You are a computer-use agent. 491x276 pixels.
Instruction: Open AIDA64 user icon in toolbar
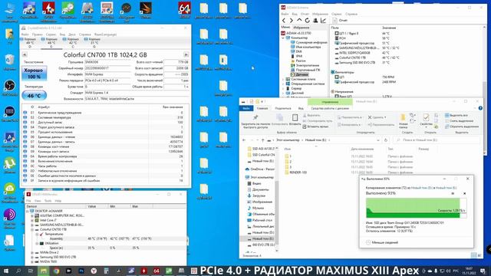click(x=315, y=21)
